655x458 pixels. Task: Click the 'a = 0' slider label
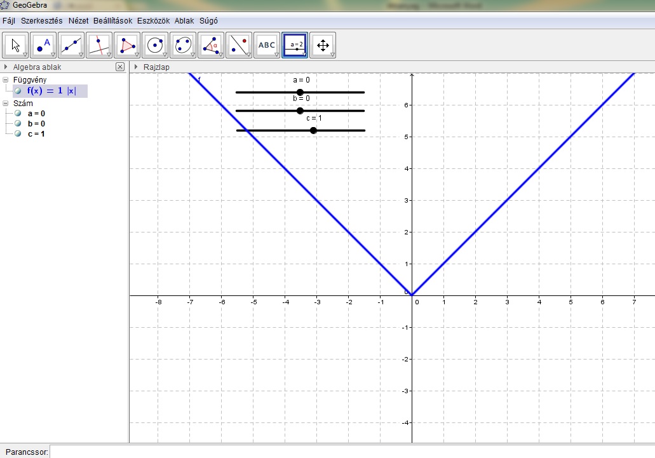(301, 80)
